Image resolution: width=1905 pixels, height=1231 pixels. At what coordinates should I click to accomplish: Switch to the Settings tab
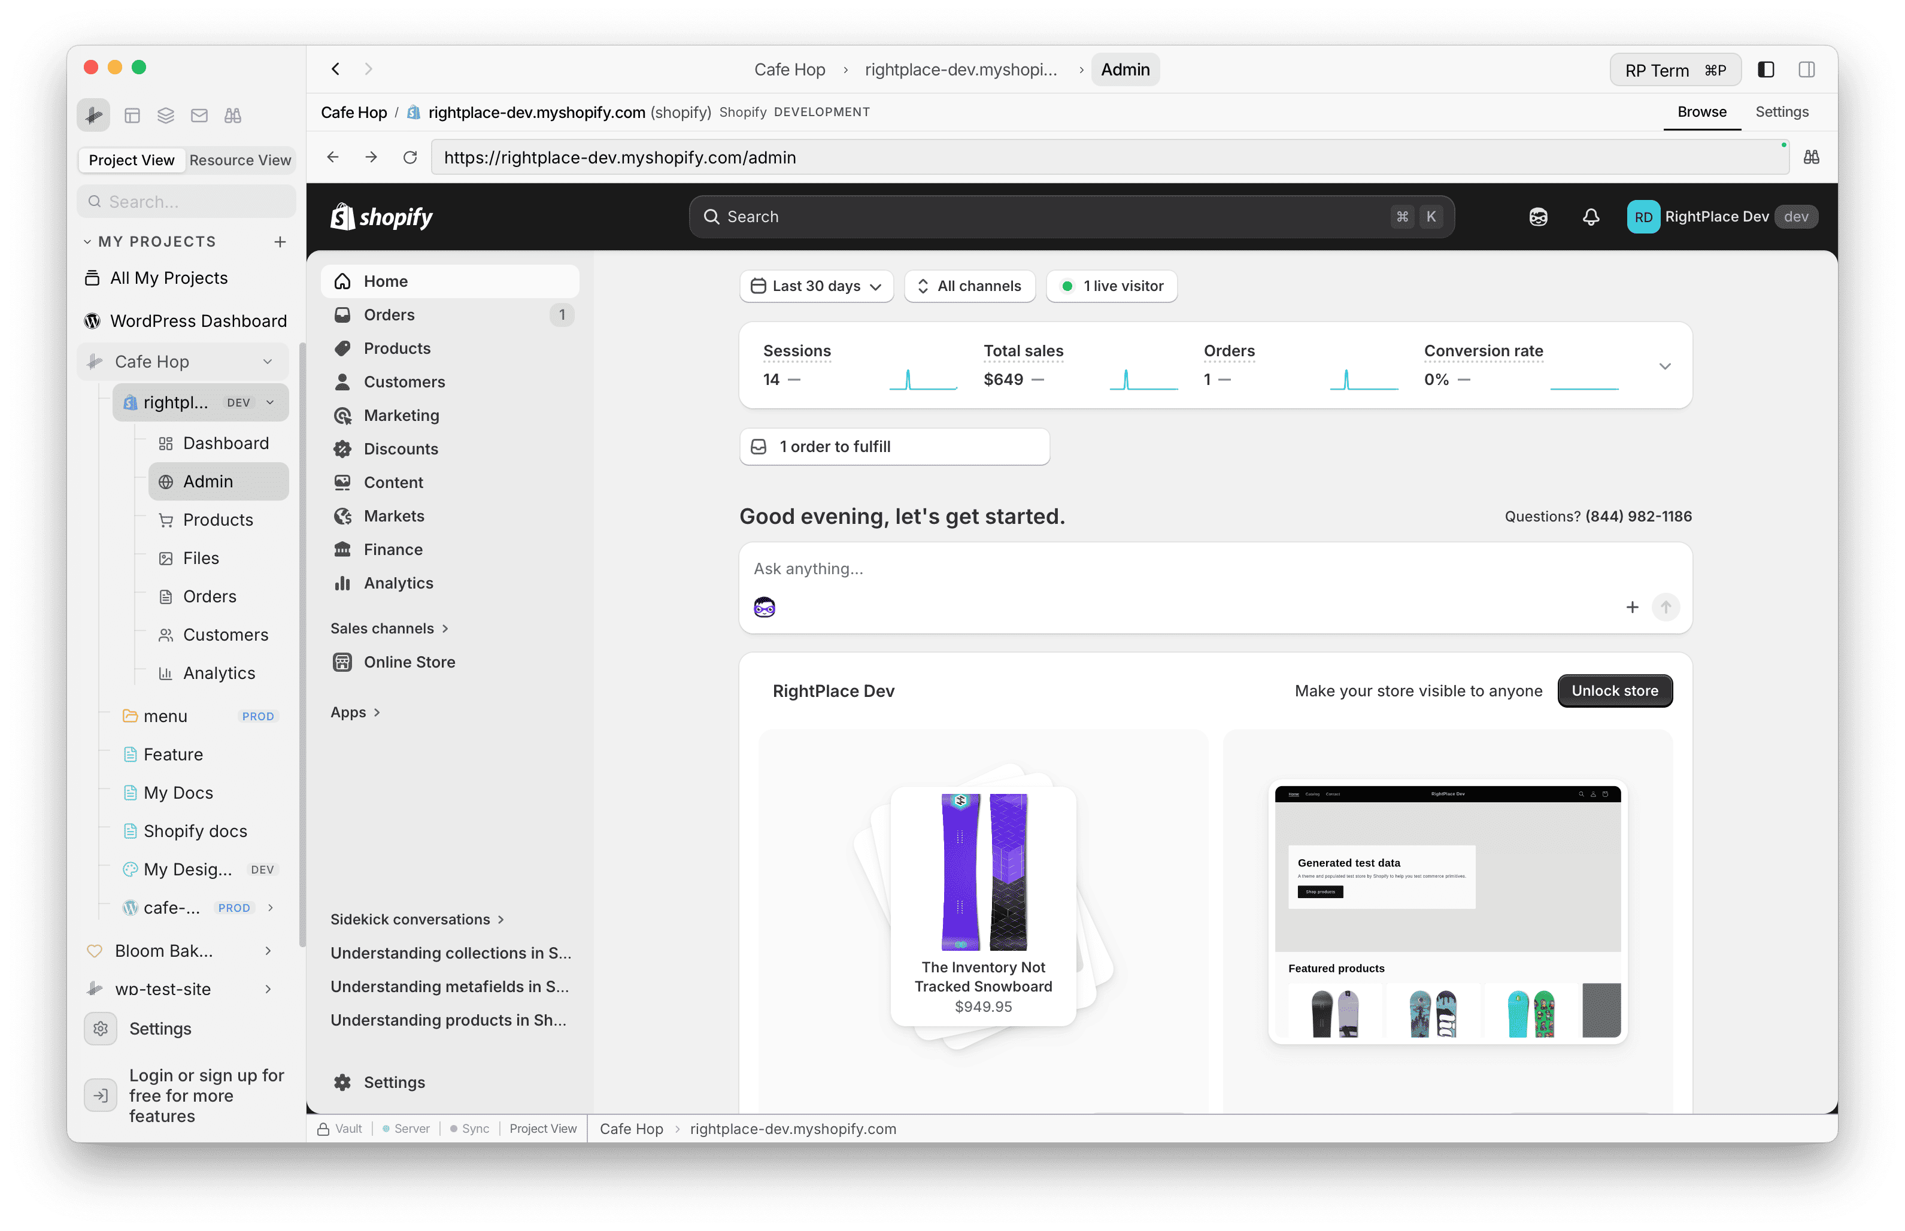1782,112
